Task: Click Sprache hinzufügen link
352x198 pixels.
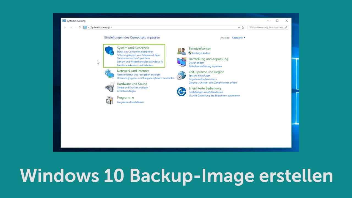Action: [199, 76]
